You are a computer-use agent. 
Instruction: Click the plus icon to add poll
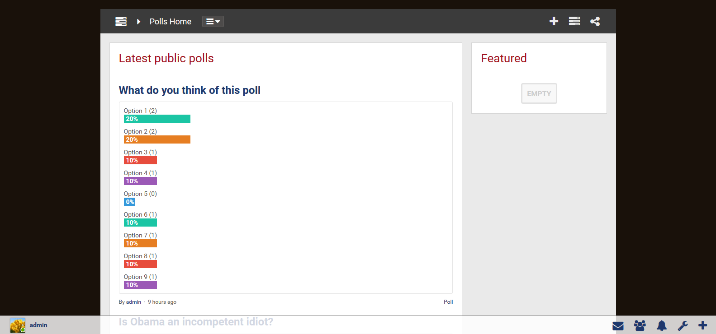[554, 21]
